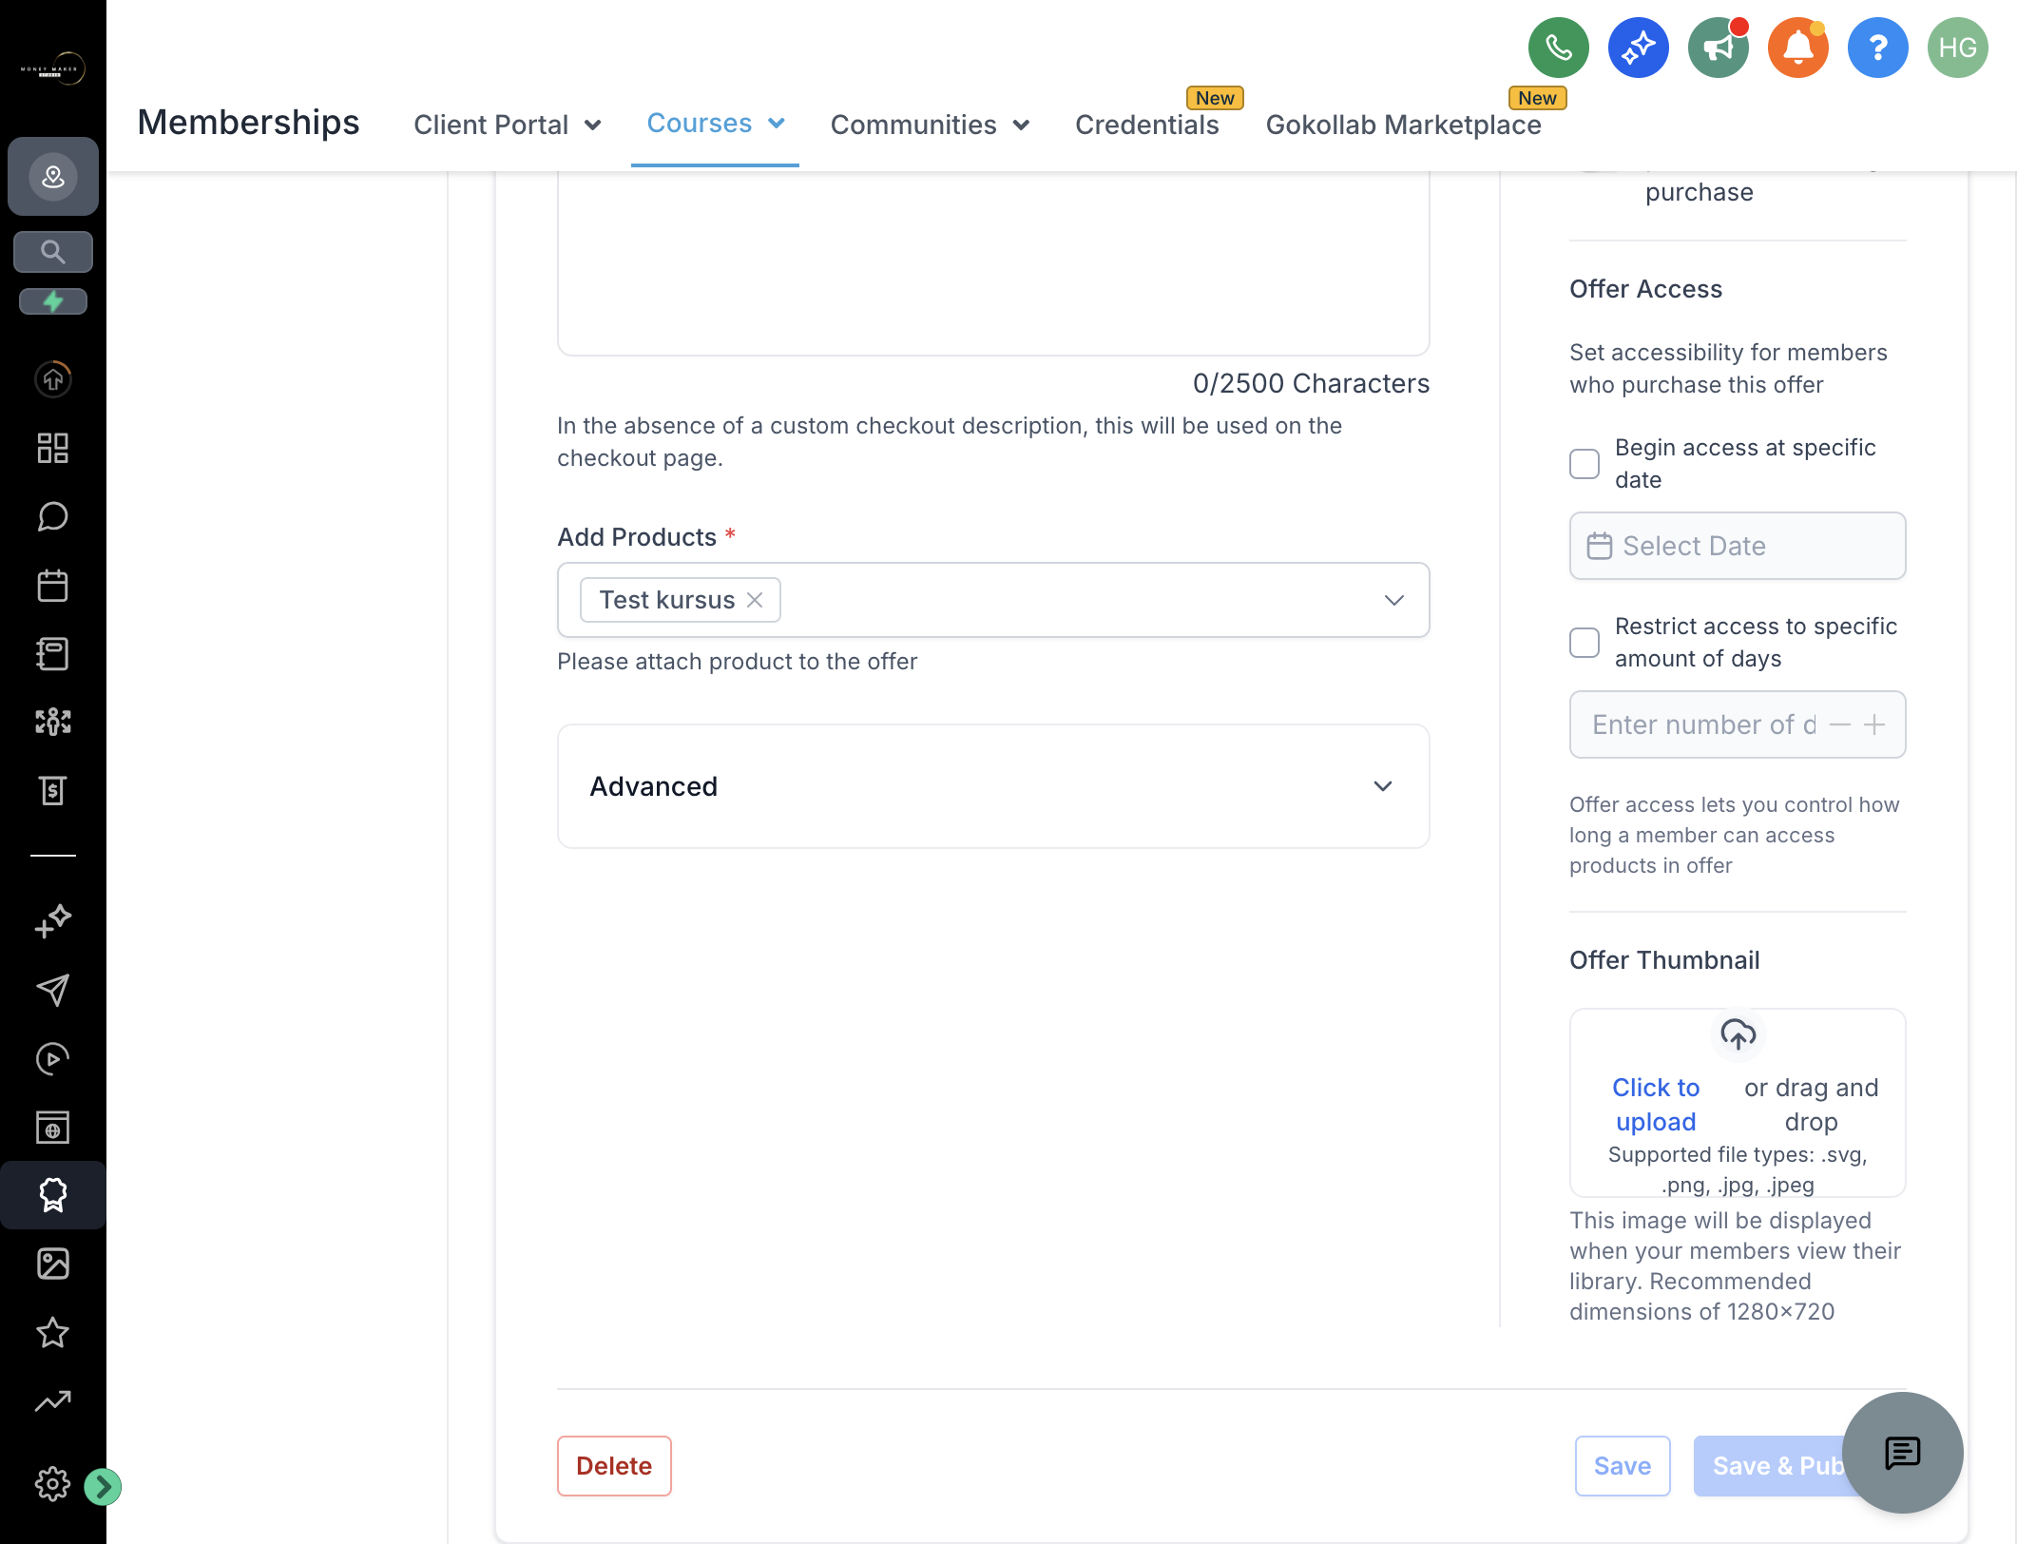Open the dashboard grid icon in sidebar
The height and width of the screenshot is (1544, 2017).
[x=53, y=448]
